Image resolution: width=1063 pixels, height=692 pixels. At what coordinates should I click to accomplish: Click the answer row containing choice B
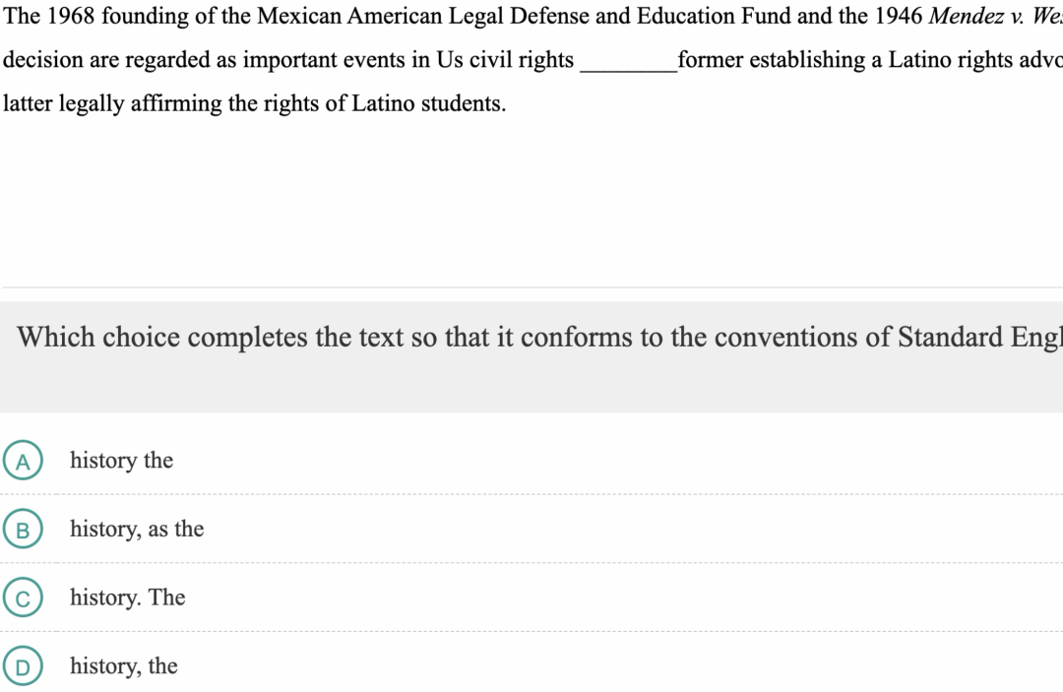(x=531, y=529)
